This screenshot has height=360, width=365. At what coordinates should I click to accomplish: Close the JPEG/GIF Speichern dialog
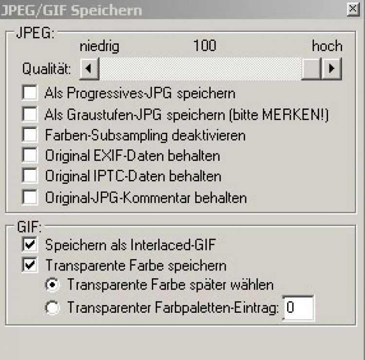click(352, 9)
